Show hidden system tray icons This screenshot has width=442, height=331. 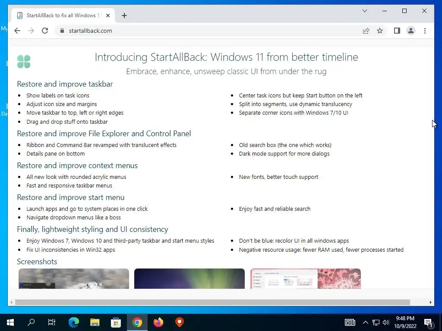coord(365,322)
